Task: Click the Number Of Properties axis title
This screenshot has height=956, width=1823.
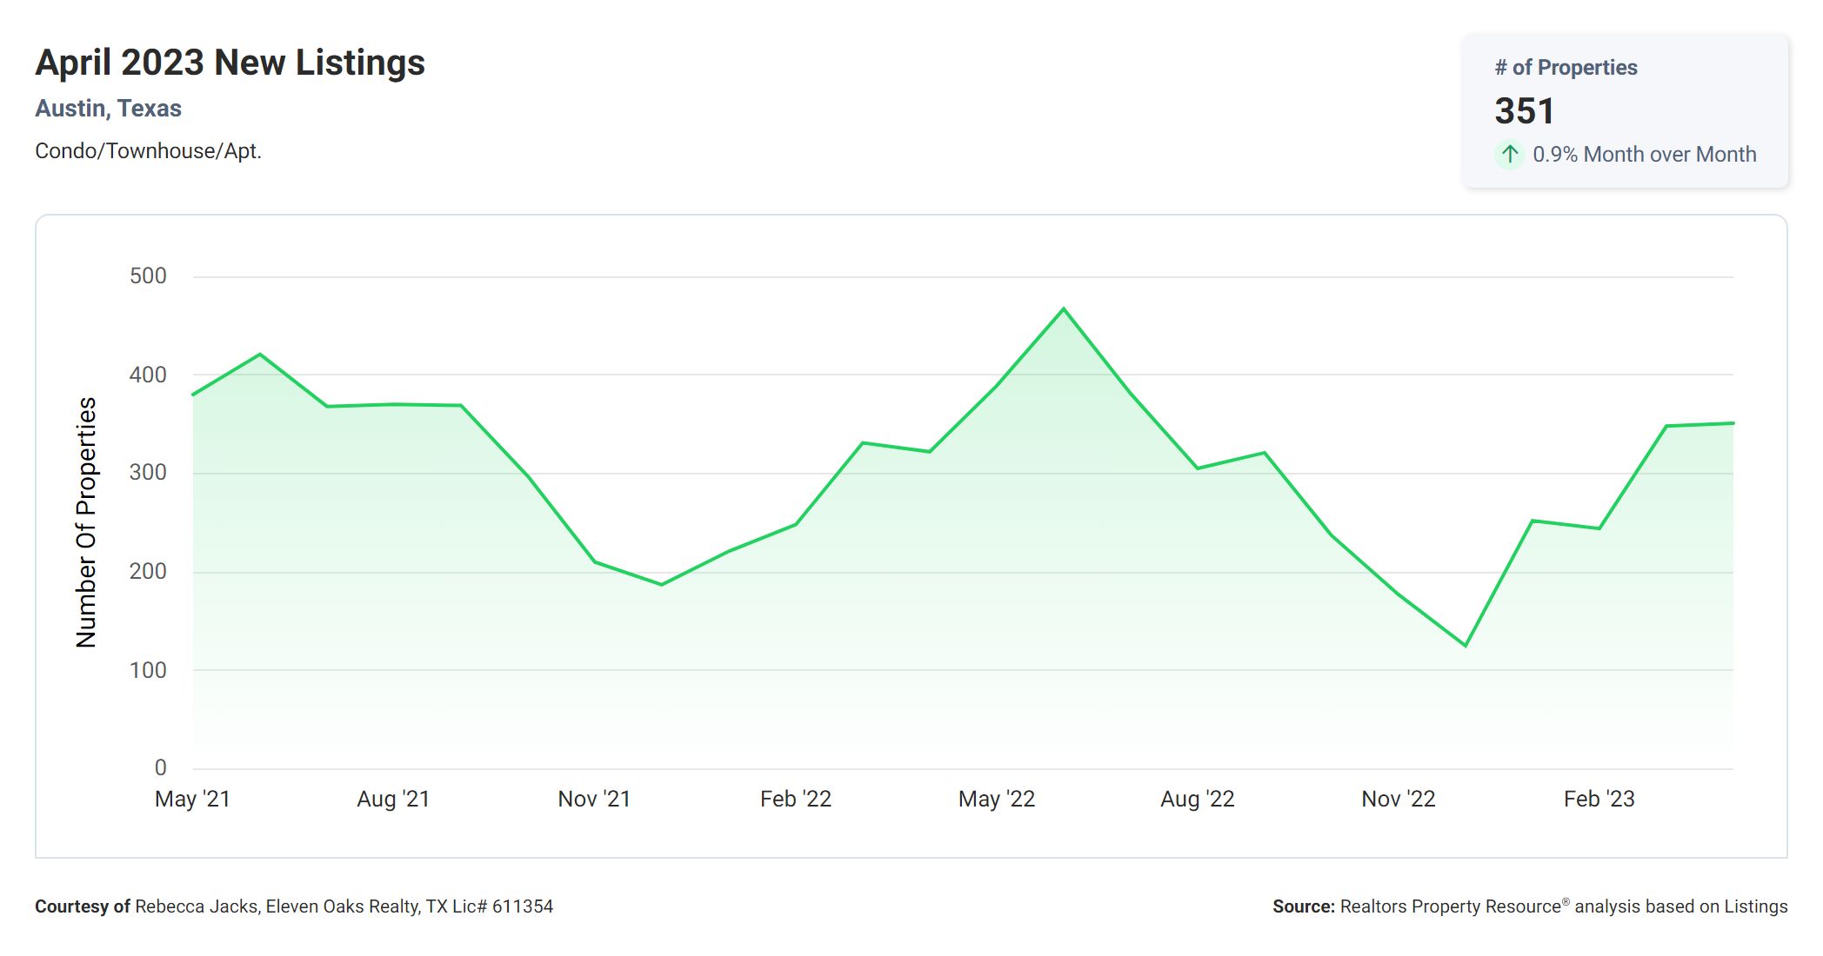Action: click(x=86, y=522)
